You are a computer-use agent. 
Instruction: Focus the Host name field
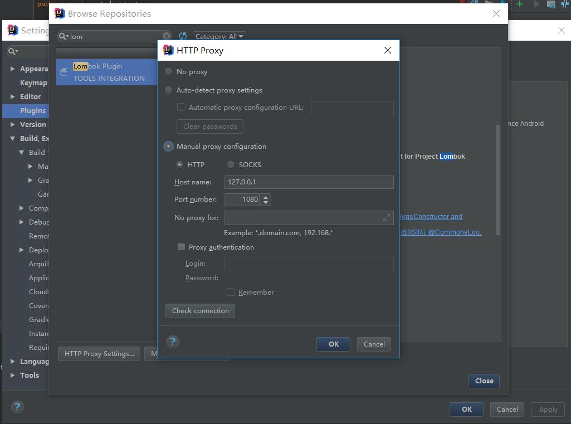pos(309,182)
